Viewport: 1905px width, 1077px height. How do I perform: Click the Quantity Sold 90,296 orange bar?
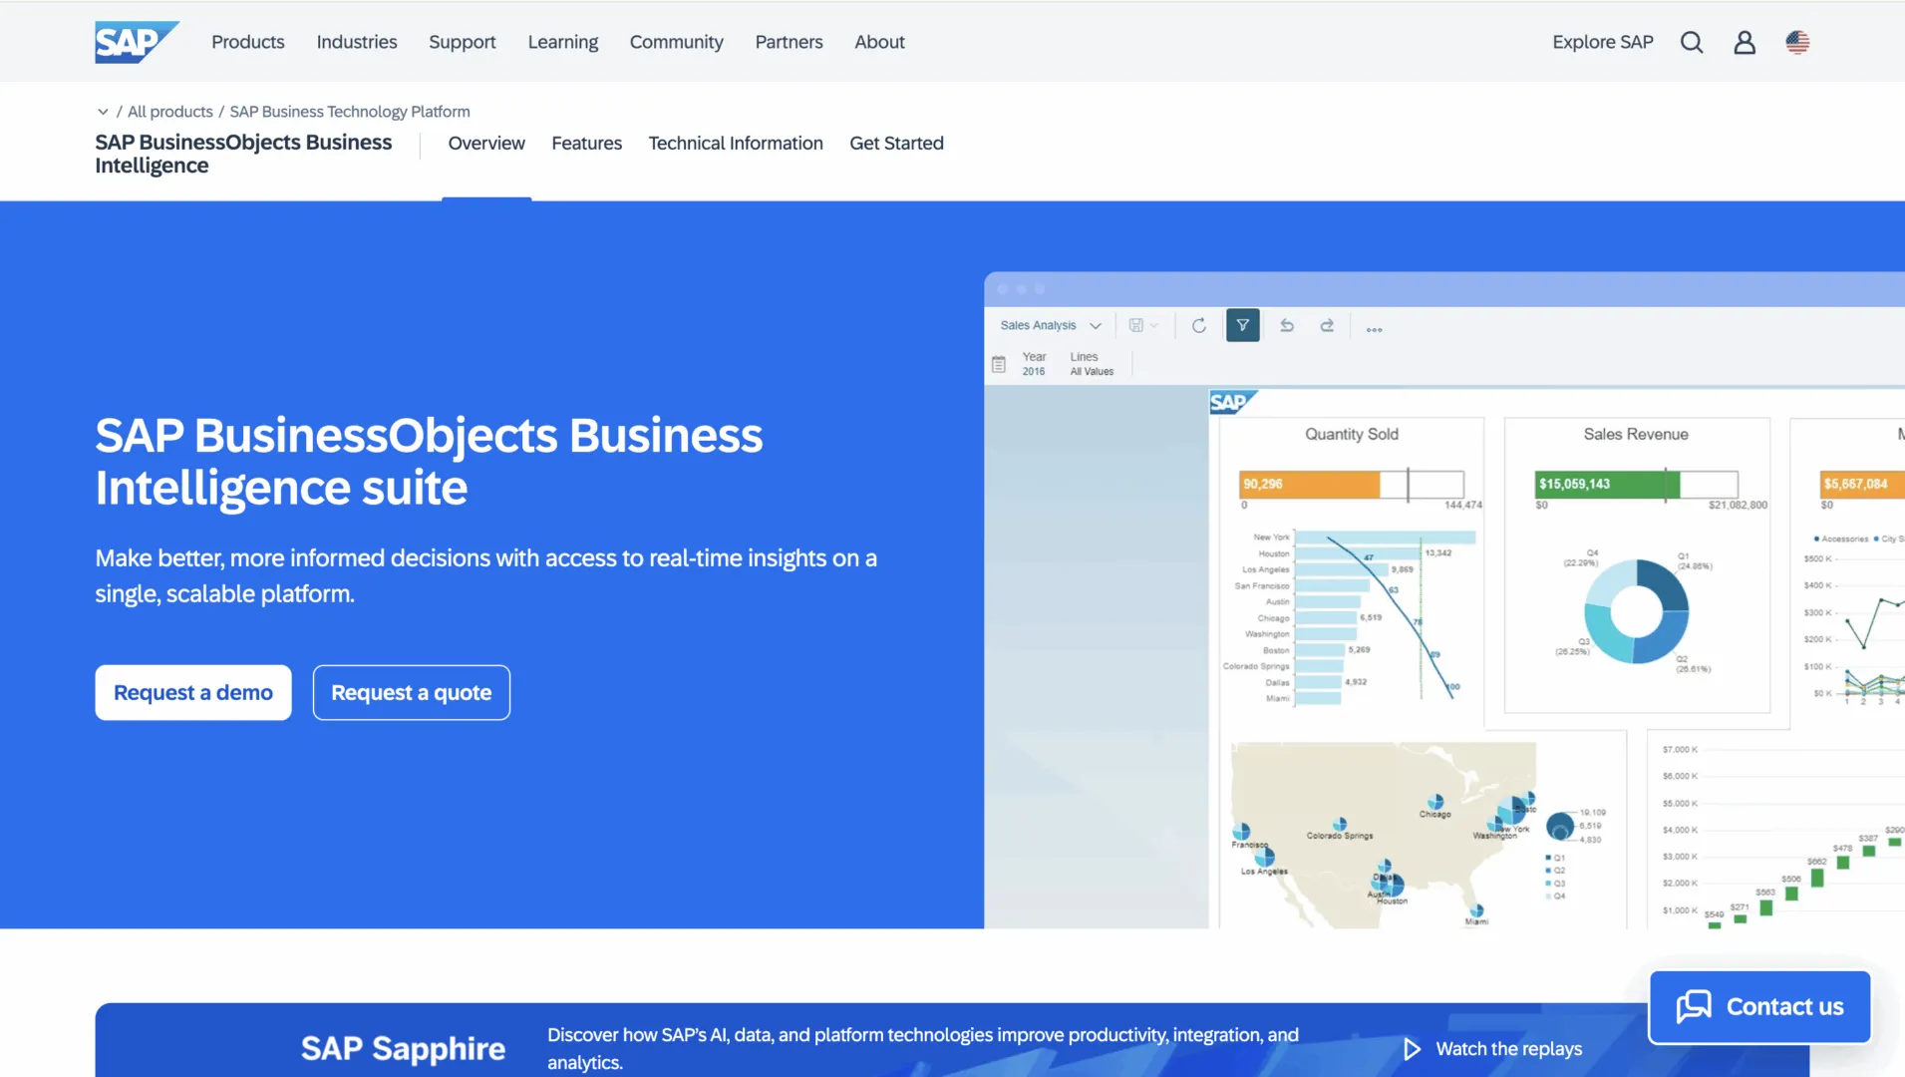[x=1309, y=484]
